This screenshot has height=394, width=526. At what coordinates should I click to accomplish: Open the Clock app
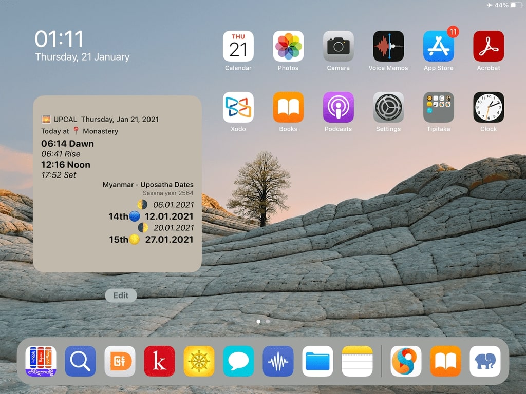coord(489,107)
